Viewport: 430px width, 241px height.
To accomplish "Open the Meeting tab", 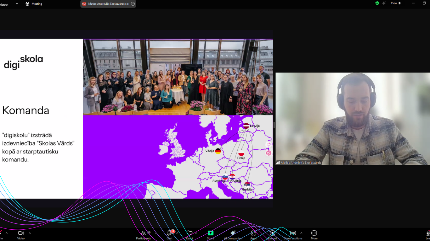I will 34,4.
